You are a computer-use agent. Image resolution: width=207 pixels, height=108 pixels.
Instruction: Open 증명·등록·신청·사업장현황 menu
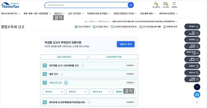(37, 13)
